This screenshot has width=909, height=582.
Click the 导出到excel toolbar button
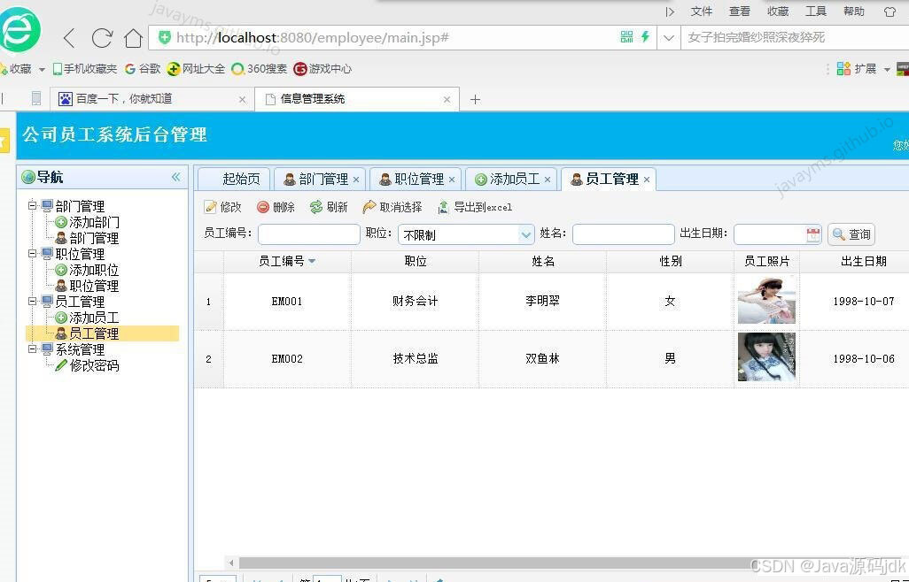pos(475,207)
